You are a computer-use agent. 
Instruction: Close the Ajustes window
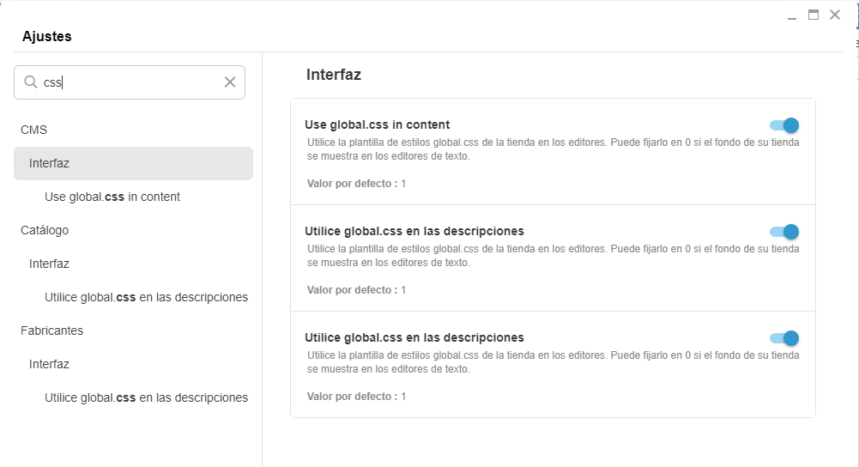coord(835,15)
